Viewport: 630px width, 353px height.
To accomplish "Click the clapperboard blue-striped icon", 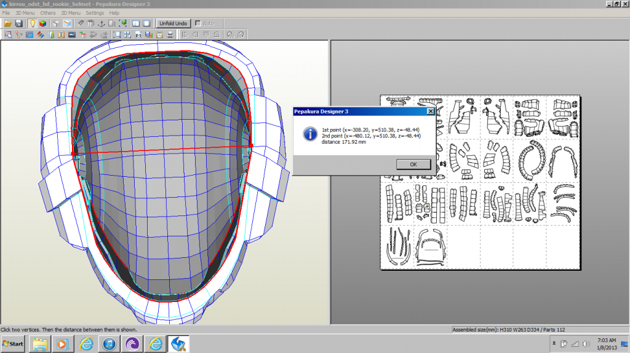I will point(30,35).
